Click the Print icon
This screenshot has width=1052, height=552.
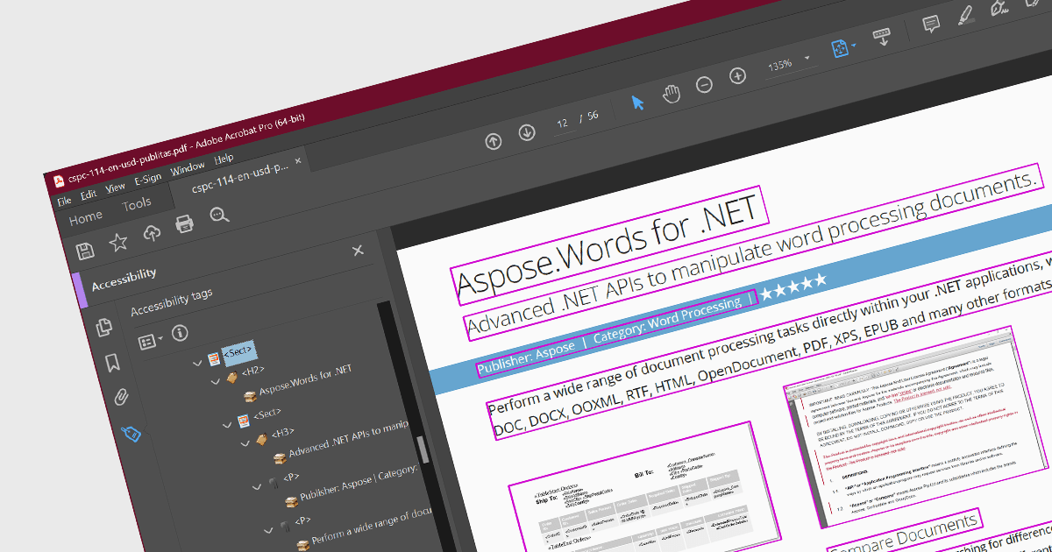click(x=184, y=224)
